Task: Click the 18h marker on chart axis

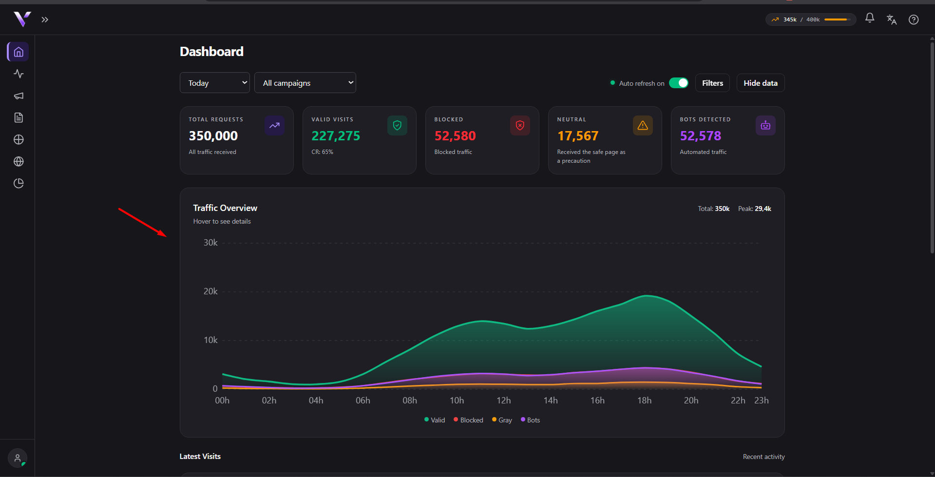Action: pyautogui.click(x=644, y=401)
